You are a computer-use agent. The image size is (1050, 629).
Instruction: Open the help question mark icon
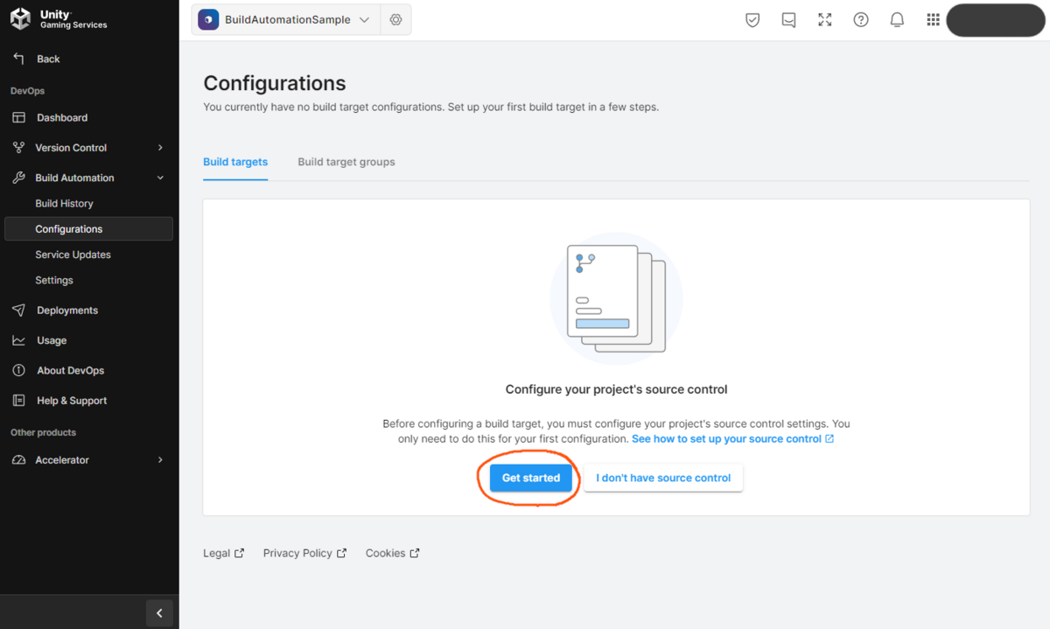(x=860, y=19)
